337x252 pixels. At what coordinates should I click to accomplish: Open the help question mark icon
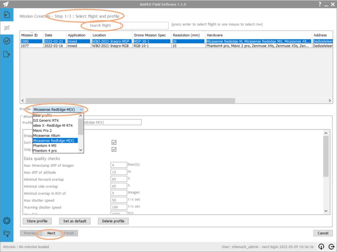[320, 4]
